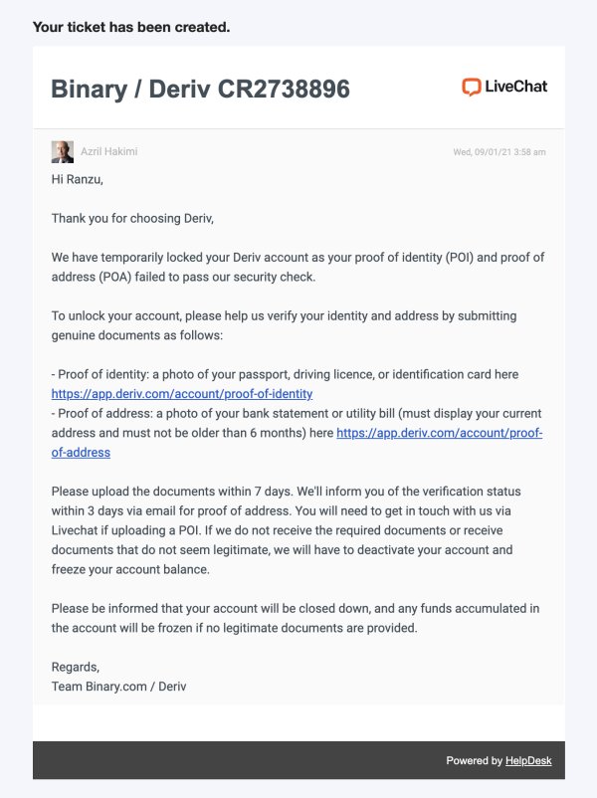597x798 pixels.
Task: Click Azril Hakimi's avatar photo
Action: (x=62, y=151)
